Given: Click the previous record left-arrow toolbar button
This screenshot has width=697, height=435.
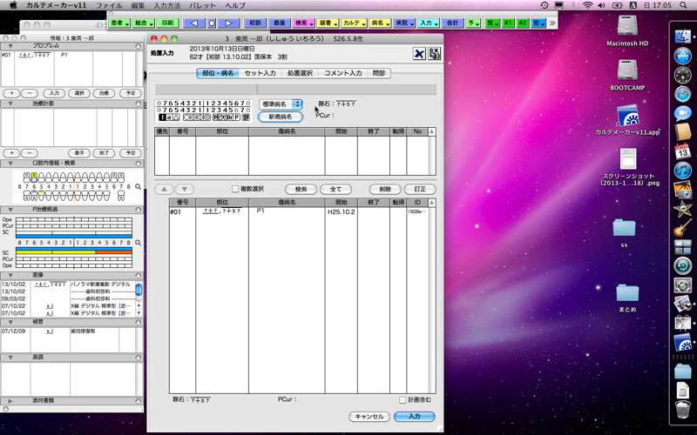Looking at the screenshot, I should [x=194, y=21].
